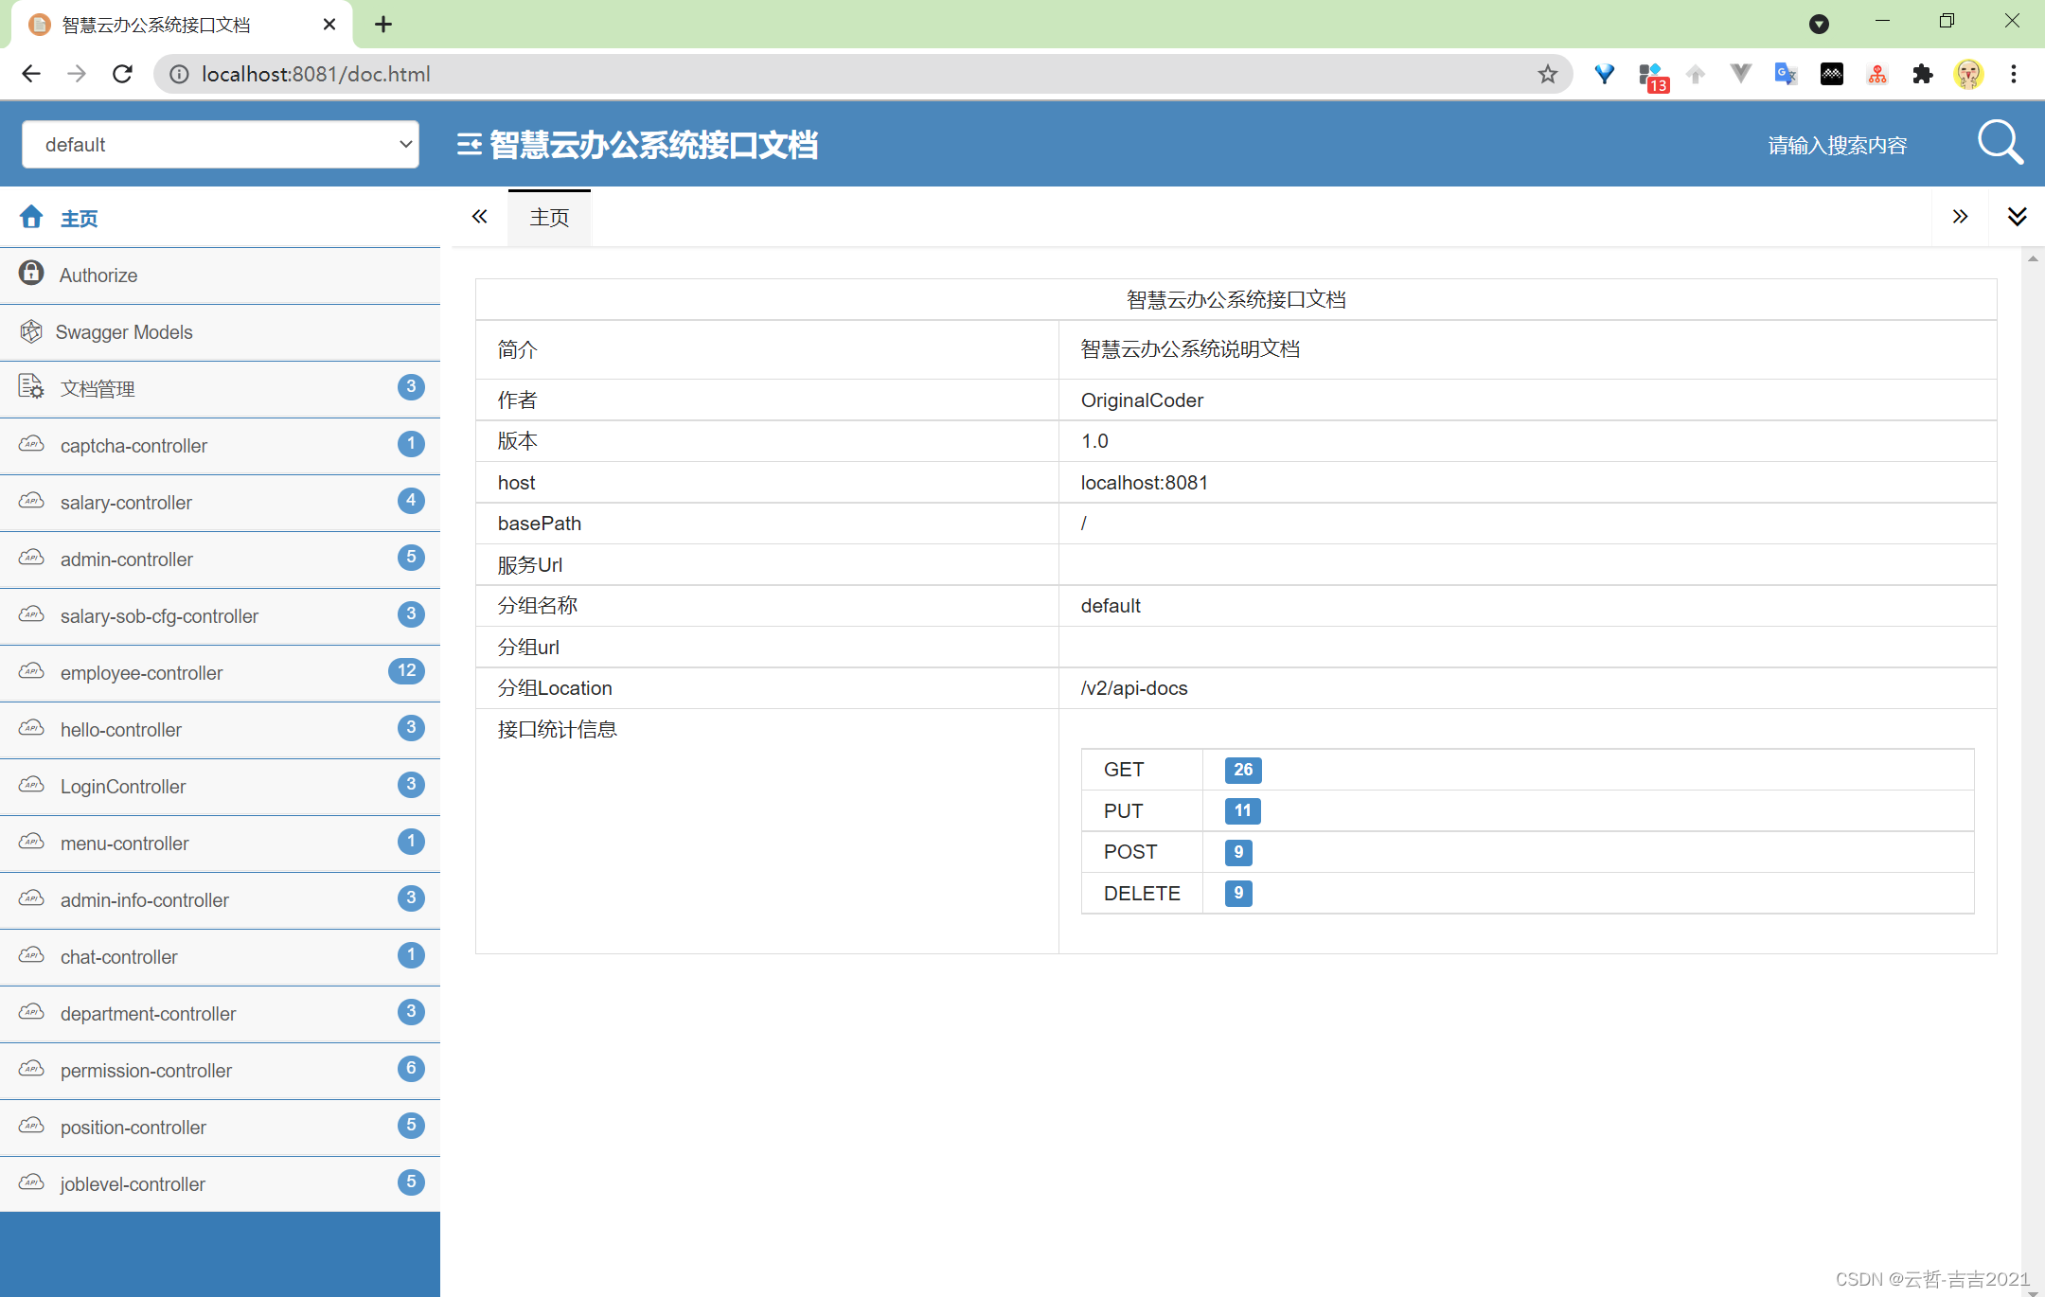Expand the right navigation panel
Screen dimensions: 2045x1297
coord(1962,216)
